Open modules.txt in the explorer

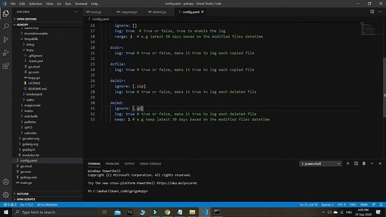(31, 156)
